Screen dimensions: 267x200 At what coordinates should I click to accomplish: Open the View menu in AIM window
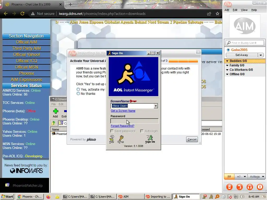244,10
